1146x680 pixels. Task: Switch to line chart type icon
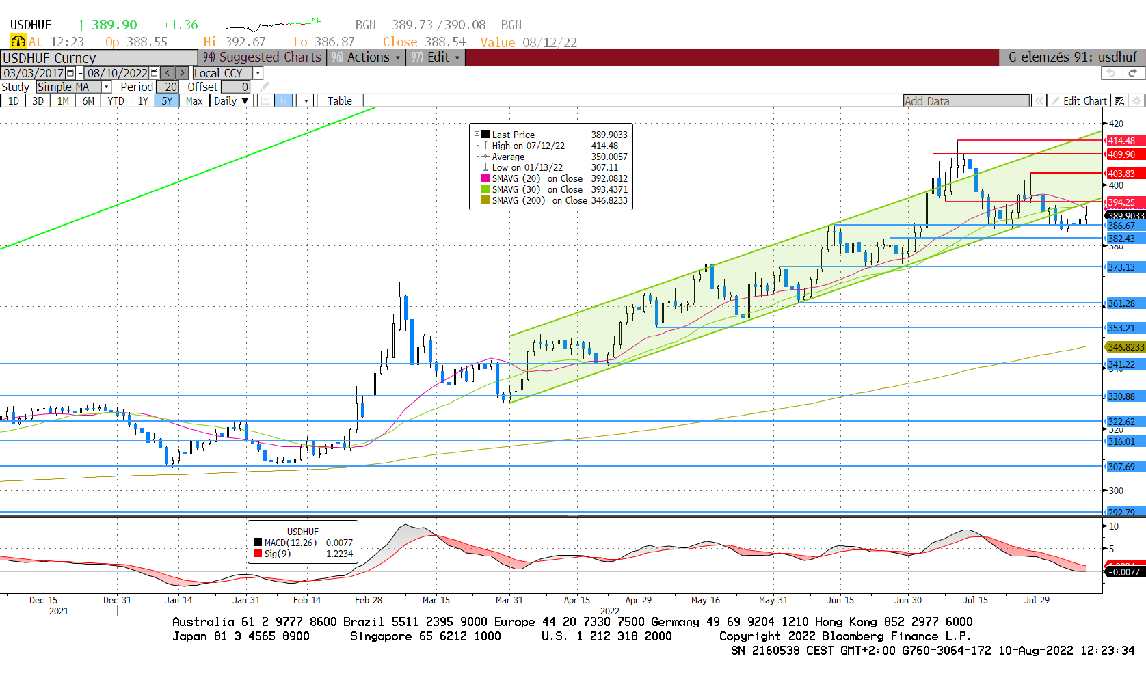(x=266, y=101)
